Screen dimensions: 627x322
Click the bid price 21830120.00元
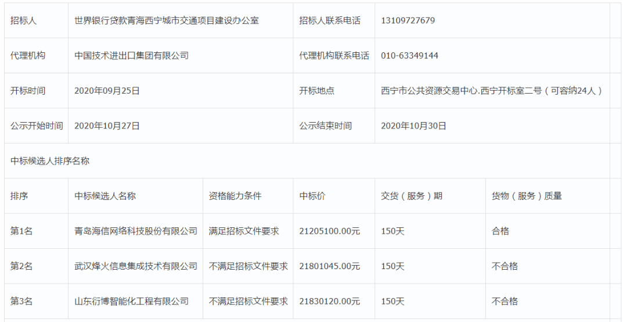330,301
